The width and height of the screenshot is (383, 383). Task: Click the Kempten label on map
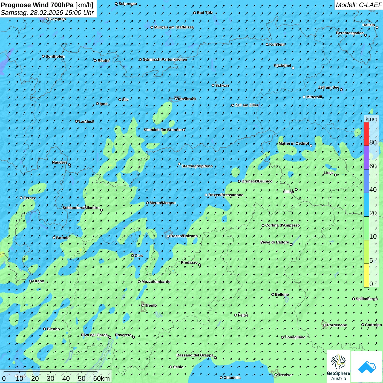point(58,19)
